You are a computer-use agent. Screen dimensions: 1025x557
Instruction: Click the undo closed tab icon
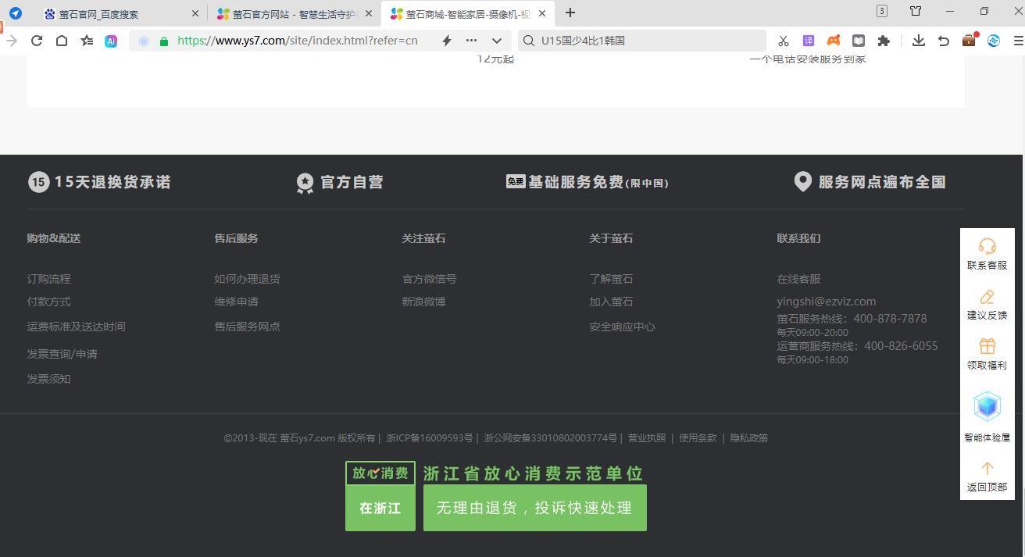(944, 41)
